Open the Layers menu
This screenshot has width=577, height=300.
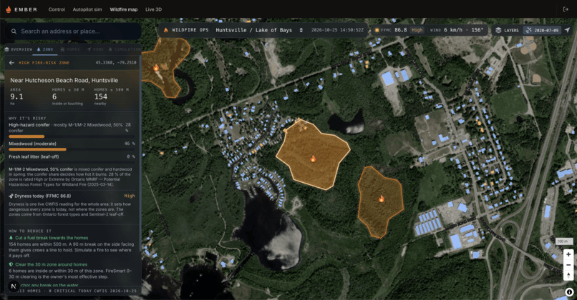(507, 30)
